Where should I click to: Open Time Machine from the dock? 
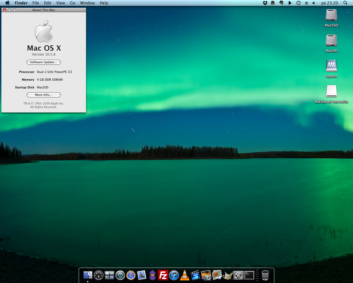click(120, 275)
